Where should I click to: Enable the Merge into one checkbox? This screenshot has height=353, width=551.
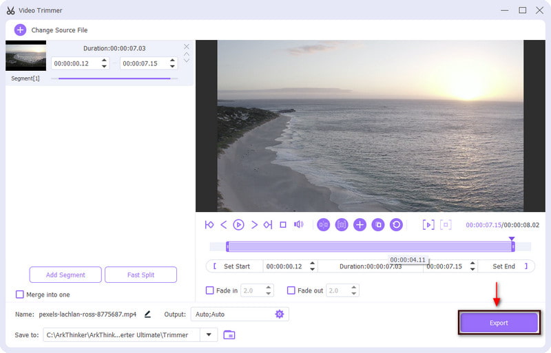click(x=20, y=295)
